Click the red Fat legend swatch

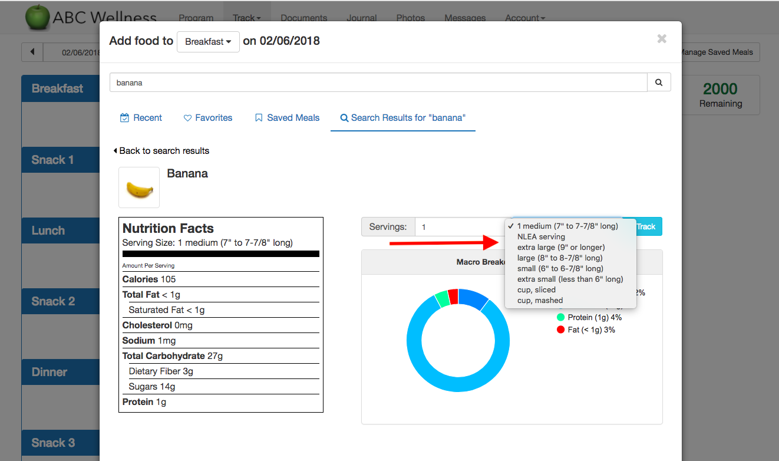tap(560, 330)
